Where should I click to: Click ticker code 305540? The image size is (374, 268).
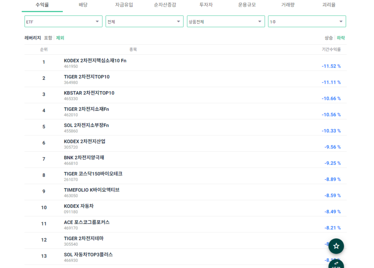[x=71, y=244]
